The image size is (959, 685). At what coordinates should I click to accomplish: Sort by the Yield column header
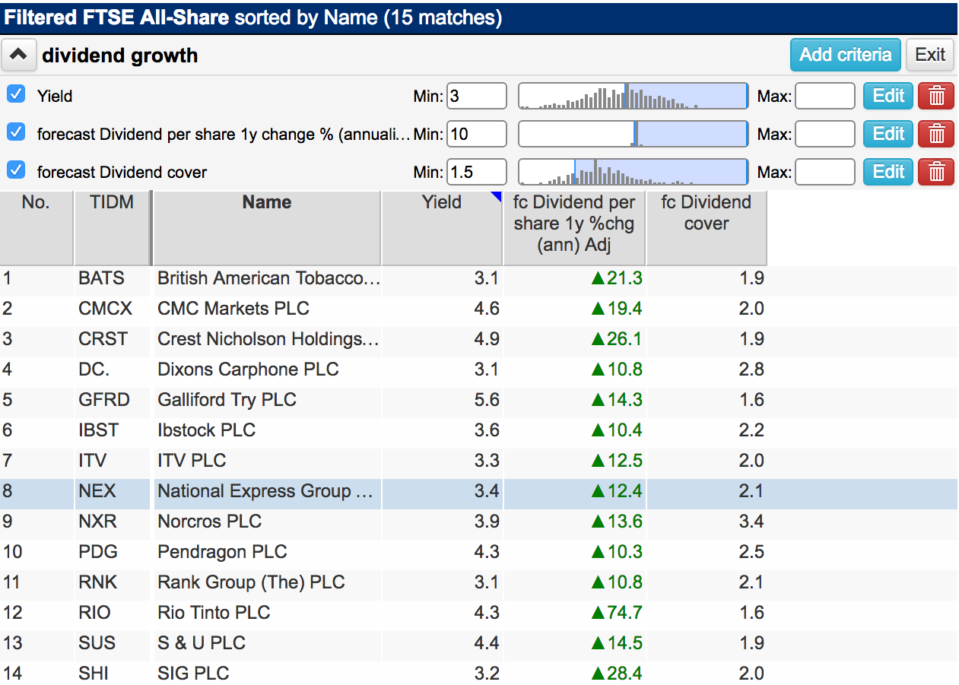click(442, 227)
